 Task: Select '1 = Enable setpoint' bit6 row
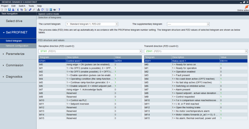(90, 86)
